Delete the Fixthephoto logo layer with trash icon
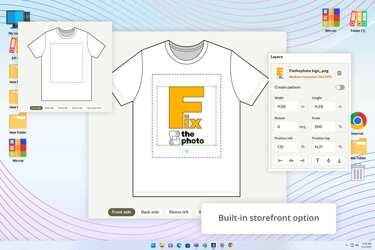Screen dimensions: 375x250 click(x=339, y=73)
